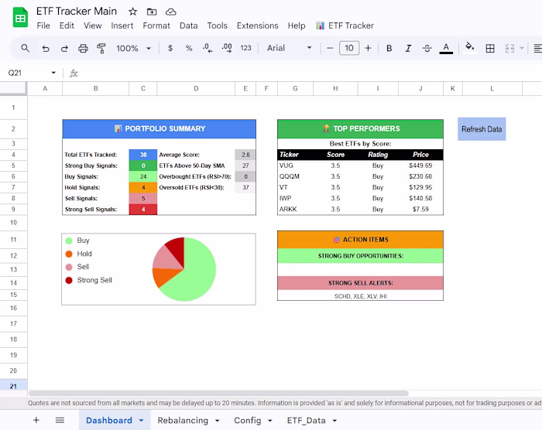
Task: Toggle strikethrough formatting
Action: 427,49
